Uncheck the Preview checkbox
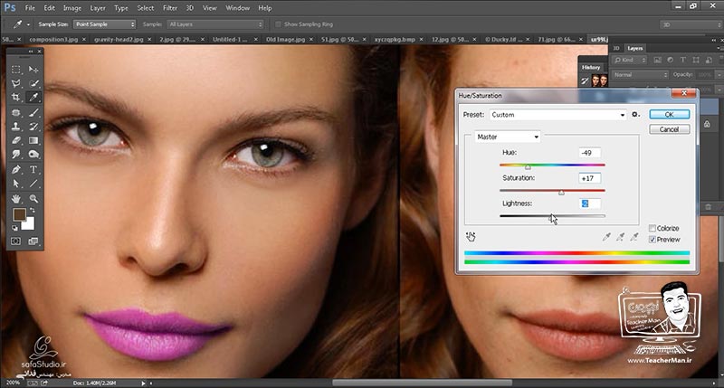The width and height of the screenshot is (724, 388). pyautogui.click(x=653, y=240)
